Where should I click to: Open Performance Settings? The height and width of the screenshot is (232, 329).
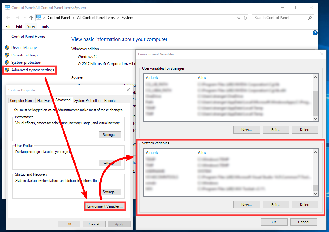click(x=110, y=134)
